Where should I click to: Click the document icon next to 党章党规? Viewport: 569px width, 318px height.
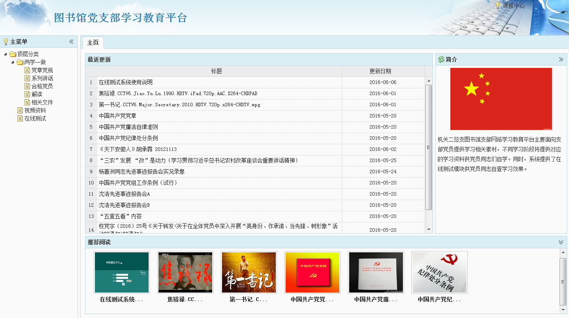pos(27,71)
